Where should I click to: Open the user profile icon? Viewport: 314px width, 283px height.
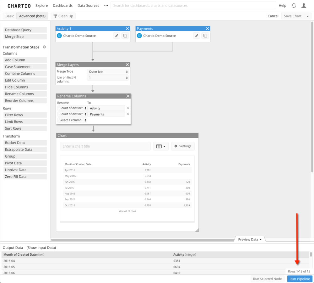(x=304, y=6)
